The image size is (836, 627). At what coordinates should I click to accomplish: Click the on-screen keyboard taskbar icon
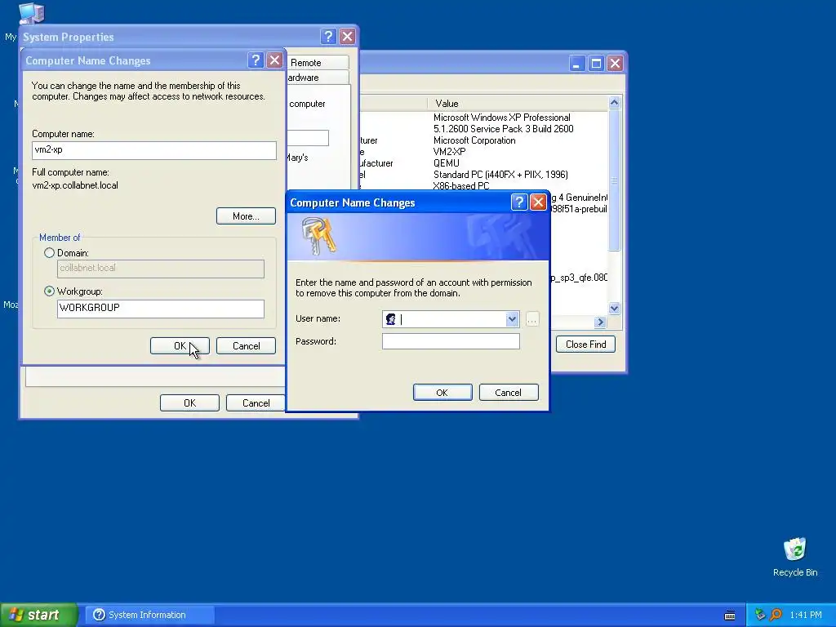tap(730, 616)
